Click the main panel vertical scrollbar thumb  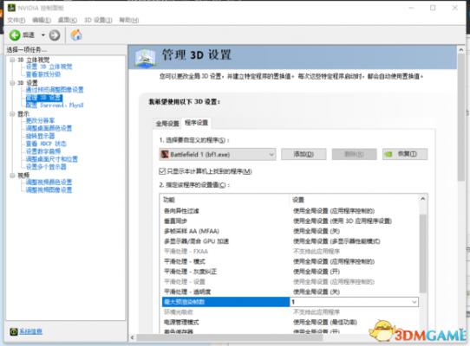point(461,118)
